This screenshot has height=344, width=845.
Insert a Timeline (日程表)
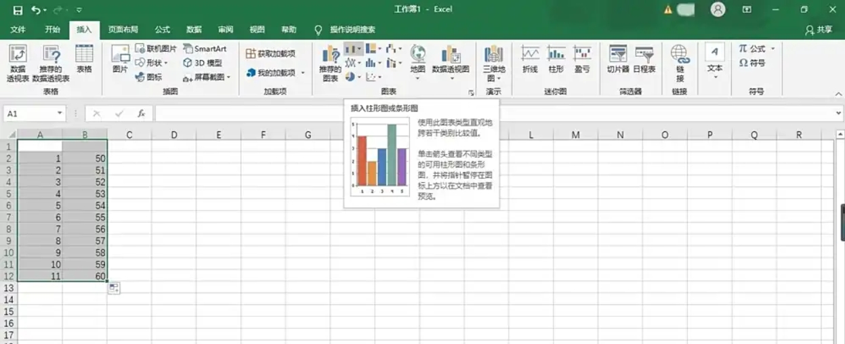pyautogui.click(x=644, y=60)
